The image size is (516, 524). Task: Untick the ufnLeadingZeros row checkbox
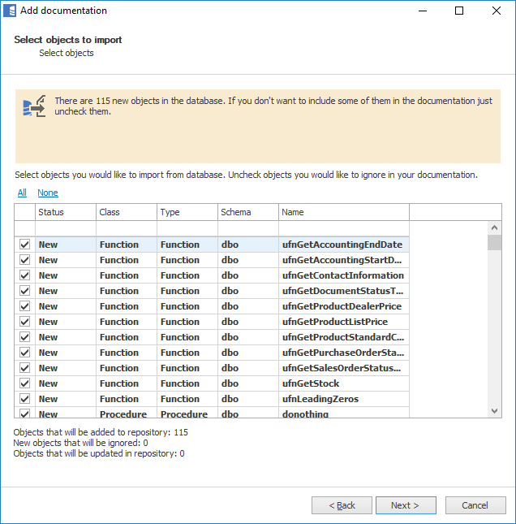tap(24, 399)
